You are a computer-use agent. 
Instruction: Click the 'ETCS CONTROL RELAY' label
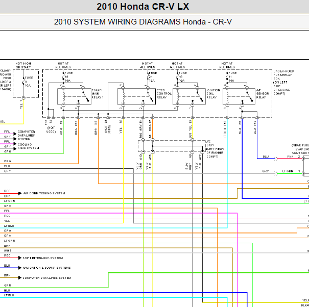point(164,94)
